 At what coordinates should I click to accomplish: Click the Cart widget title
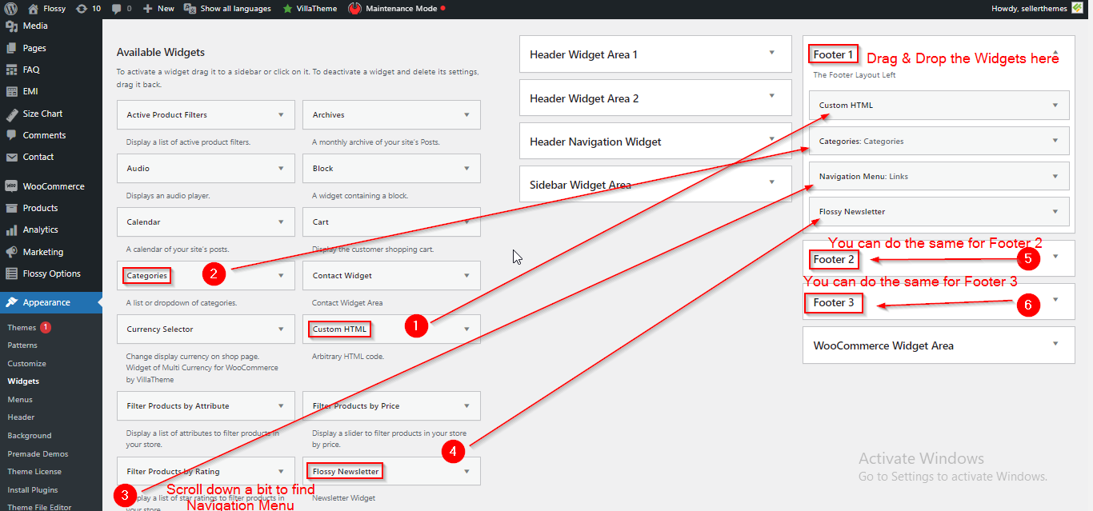click(x=320, y=222)
